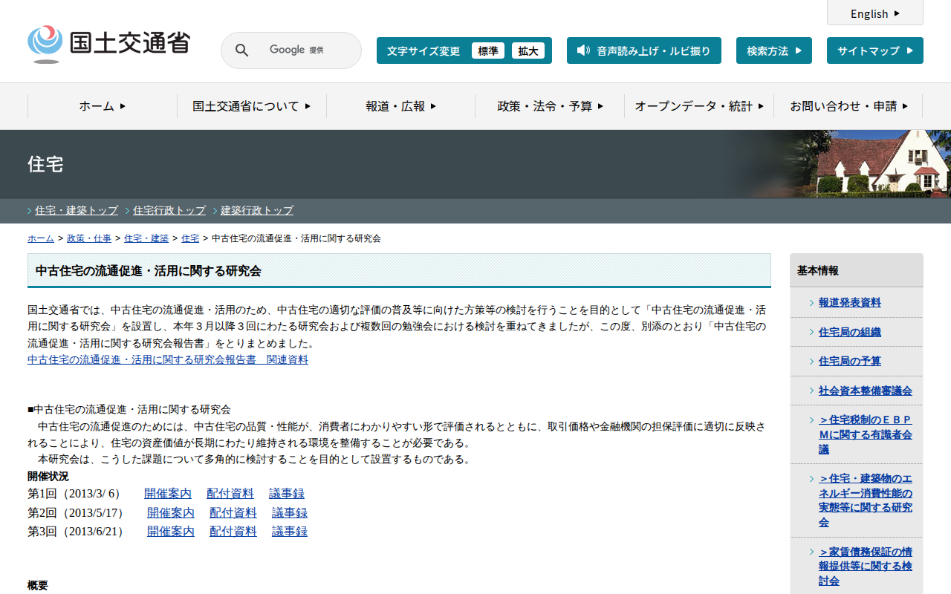Open the 報道・広報 menu
Viewport: 951px width, 594px height.
pos(400,106)
